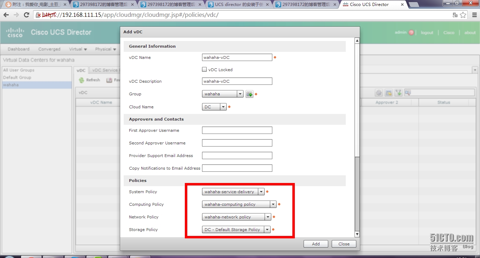Click the Second Approver Username field

237,143
